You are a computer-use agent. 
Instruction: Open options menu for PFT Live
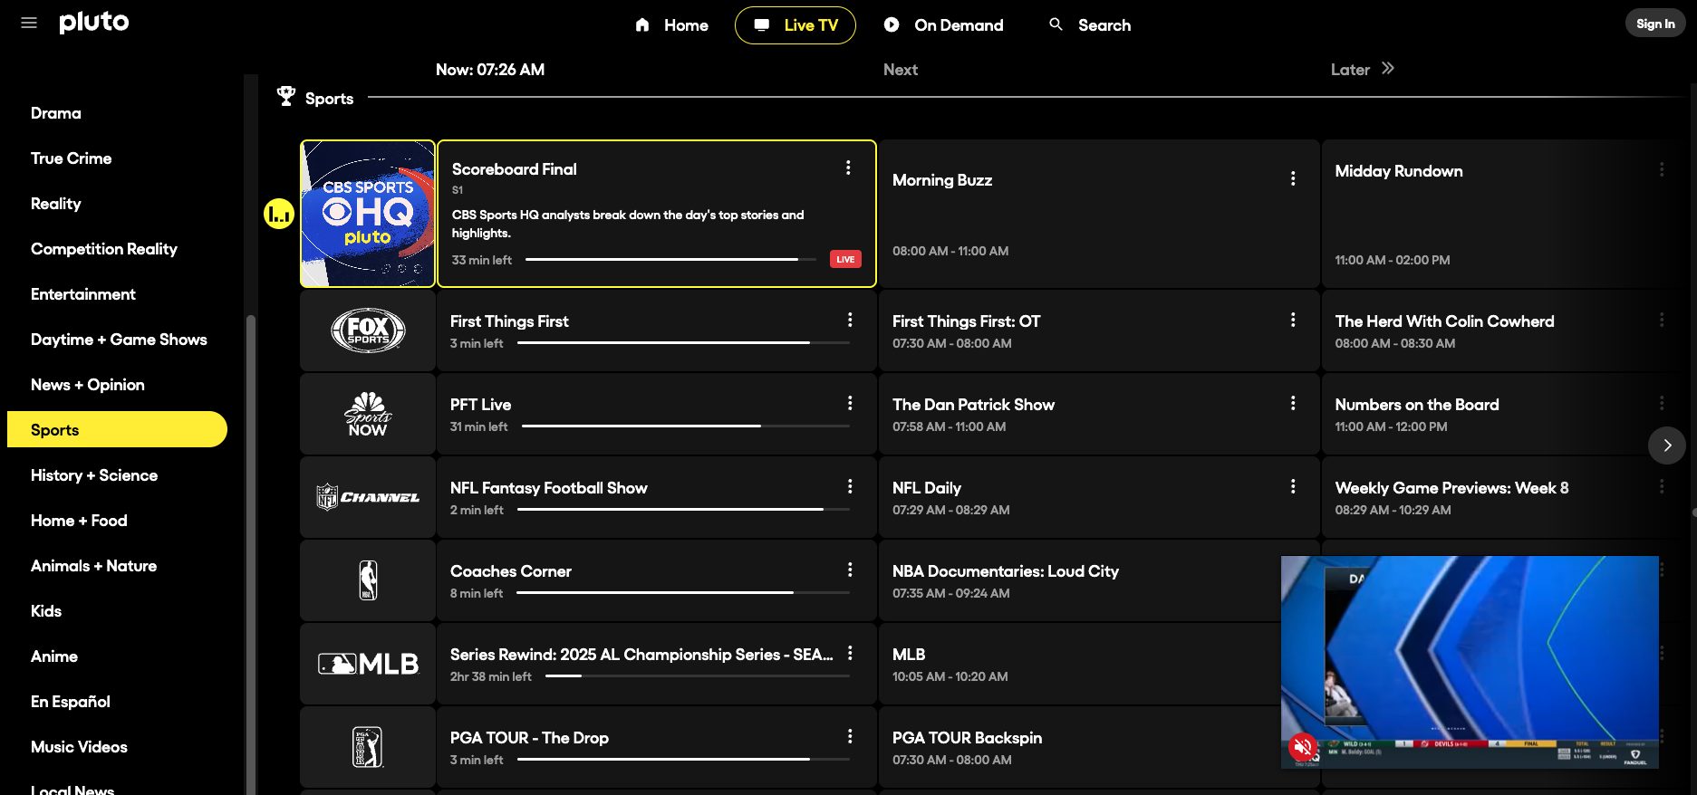(x=850, y=403)
